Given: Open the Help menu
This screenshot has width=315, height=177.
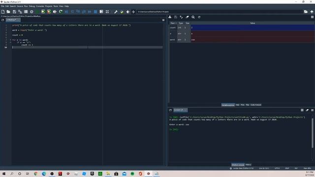Looking at the screenshot, I should tap(66, 6).
